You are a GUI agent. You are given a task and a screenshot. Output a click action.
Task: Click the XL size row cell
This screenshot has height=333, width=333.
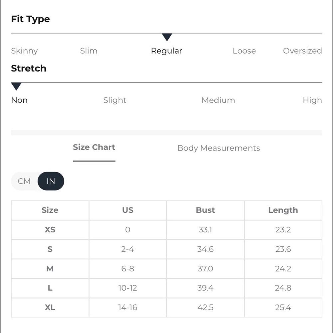click(50, 307)
